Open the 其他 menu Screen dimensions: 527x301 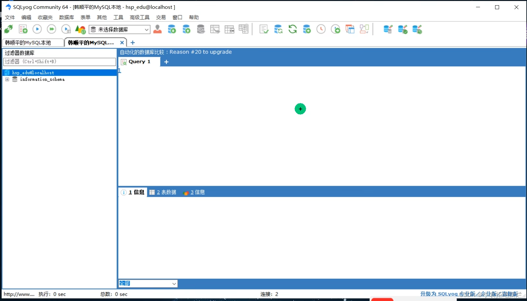pos(102,17)
